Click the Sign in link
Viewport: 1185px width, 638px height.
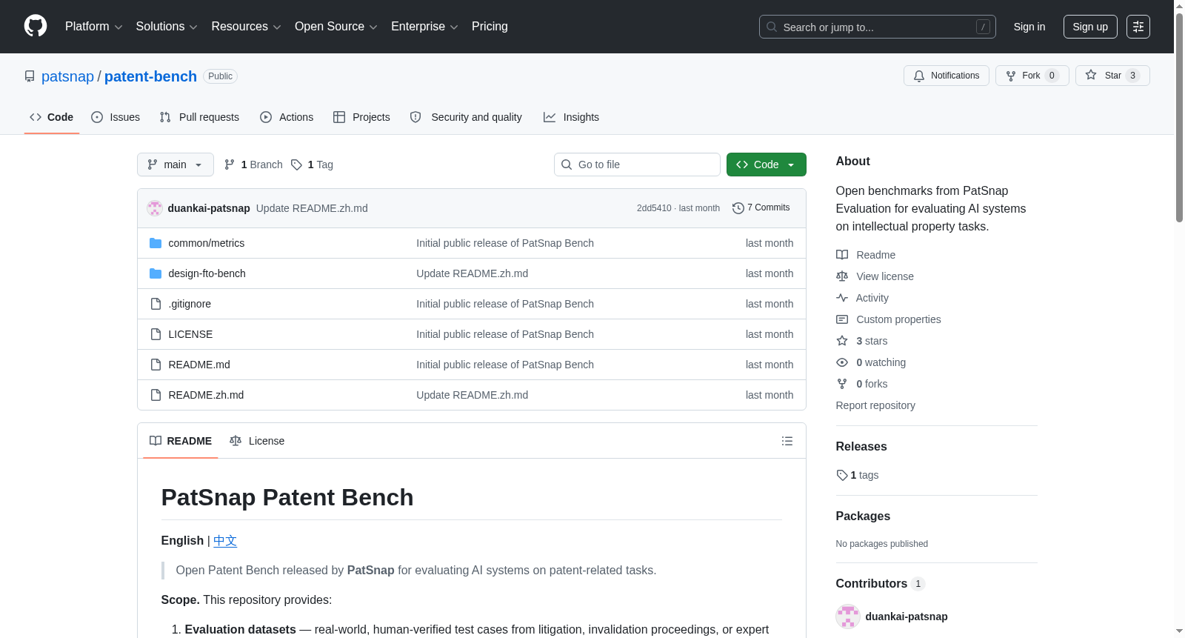tap(1029, 27)
